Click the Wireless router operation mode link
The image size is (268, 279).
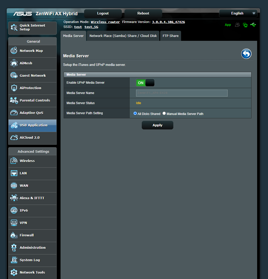pos(105,22)
